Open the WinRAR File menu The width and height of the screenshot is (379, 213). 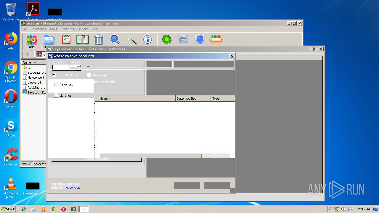click(x=25, y=29)
